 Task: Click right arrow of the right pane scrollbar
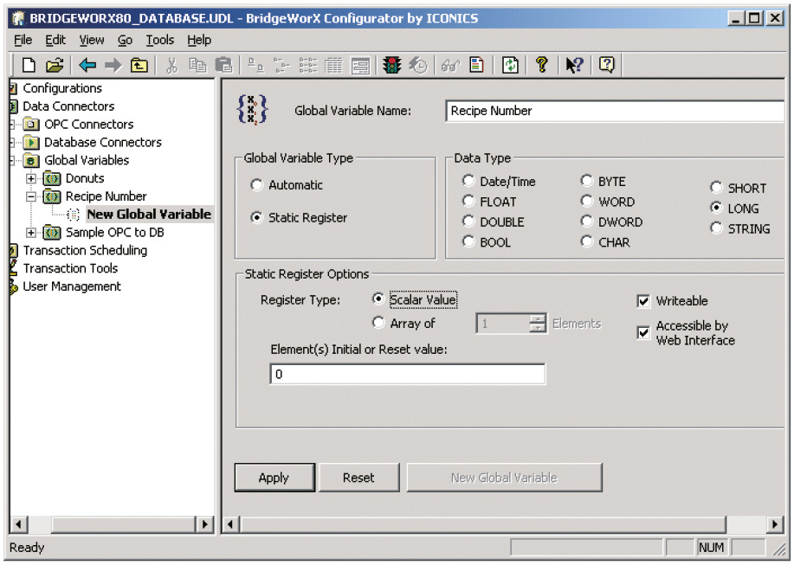point(774,524)
